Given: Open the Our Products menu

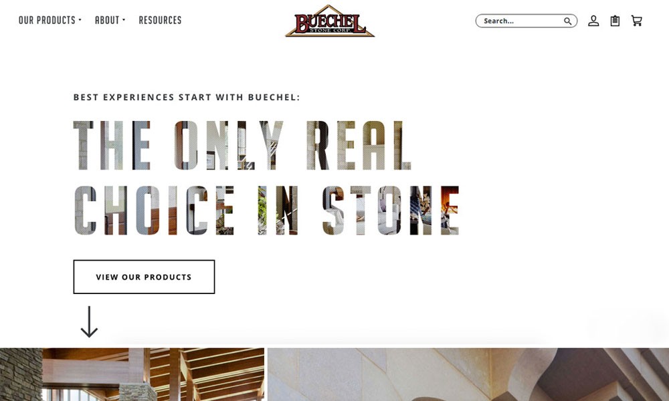Looking at the screenshot, I should click(x=47, y=20).
